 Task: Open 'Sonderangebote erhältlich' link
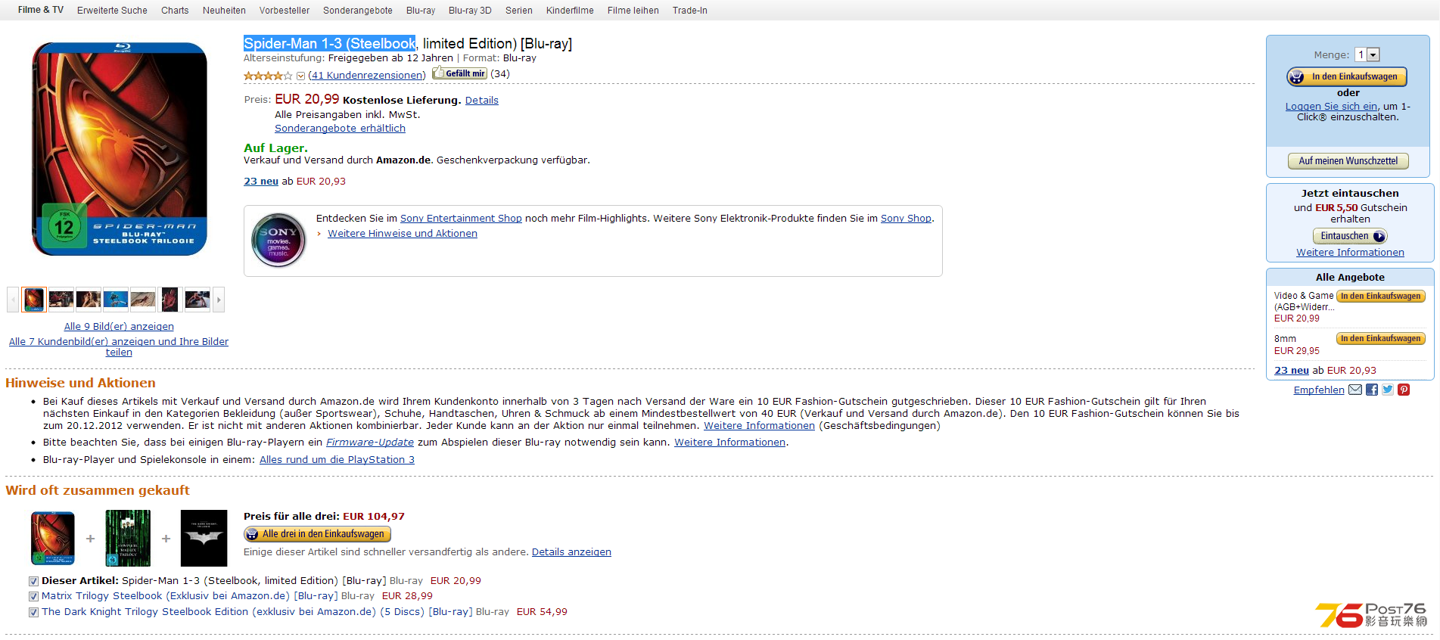(340, 129)
